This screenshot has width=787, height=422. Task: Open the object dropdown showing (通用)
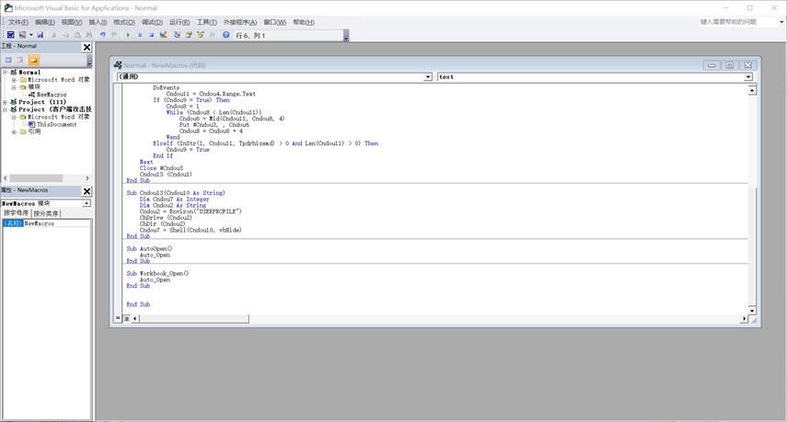[427, 77]
